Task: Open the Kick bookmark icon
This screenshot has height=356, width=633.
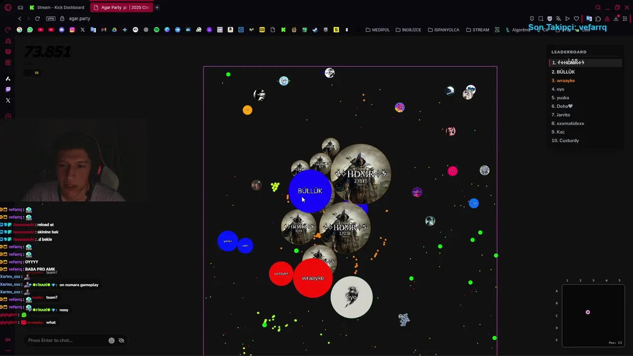Action: [283, 30]
